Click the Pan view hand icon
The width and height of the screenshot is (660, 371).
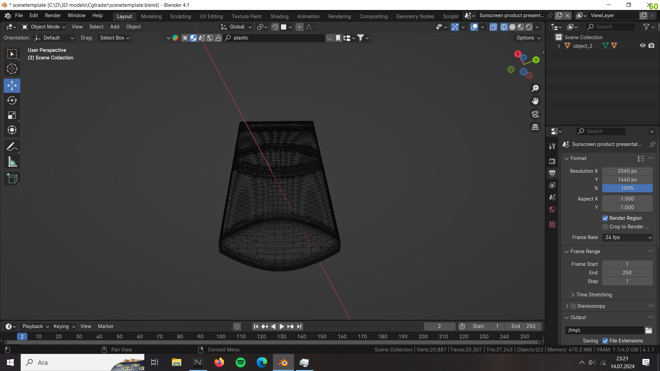(535, 101)
